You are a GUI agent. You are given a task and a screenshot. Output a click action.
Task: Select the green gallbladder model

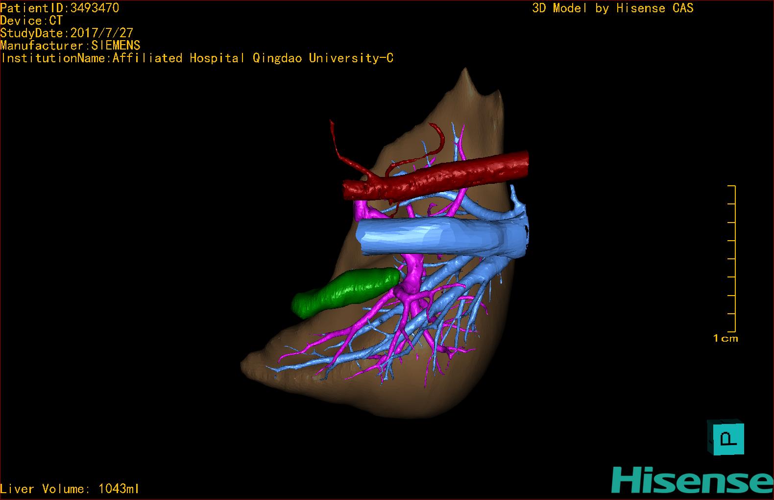pyautogui.click(x=345, y=292)
